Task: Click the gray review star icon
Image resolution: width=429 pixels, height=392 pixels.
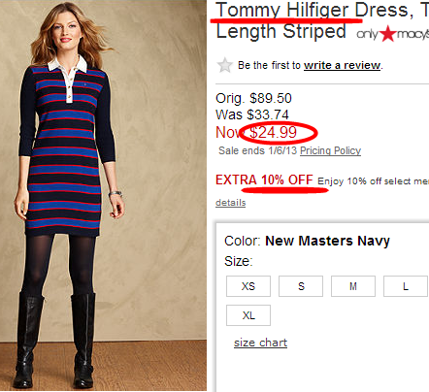Action: click(x=224, y=65)
